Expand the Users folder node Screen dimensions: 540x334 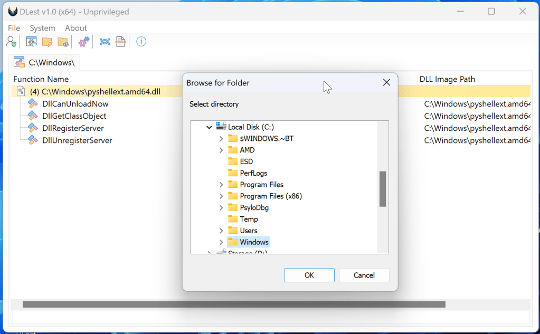click(221, 231)
